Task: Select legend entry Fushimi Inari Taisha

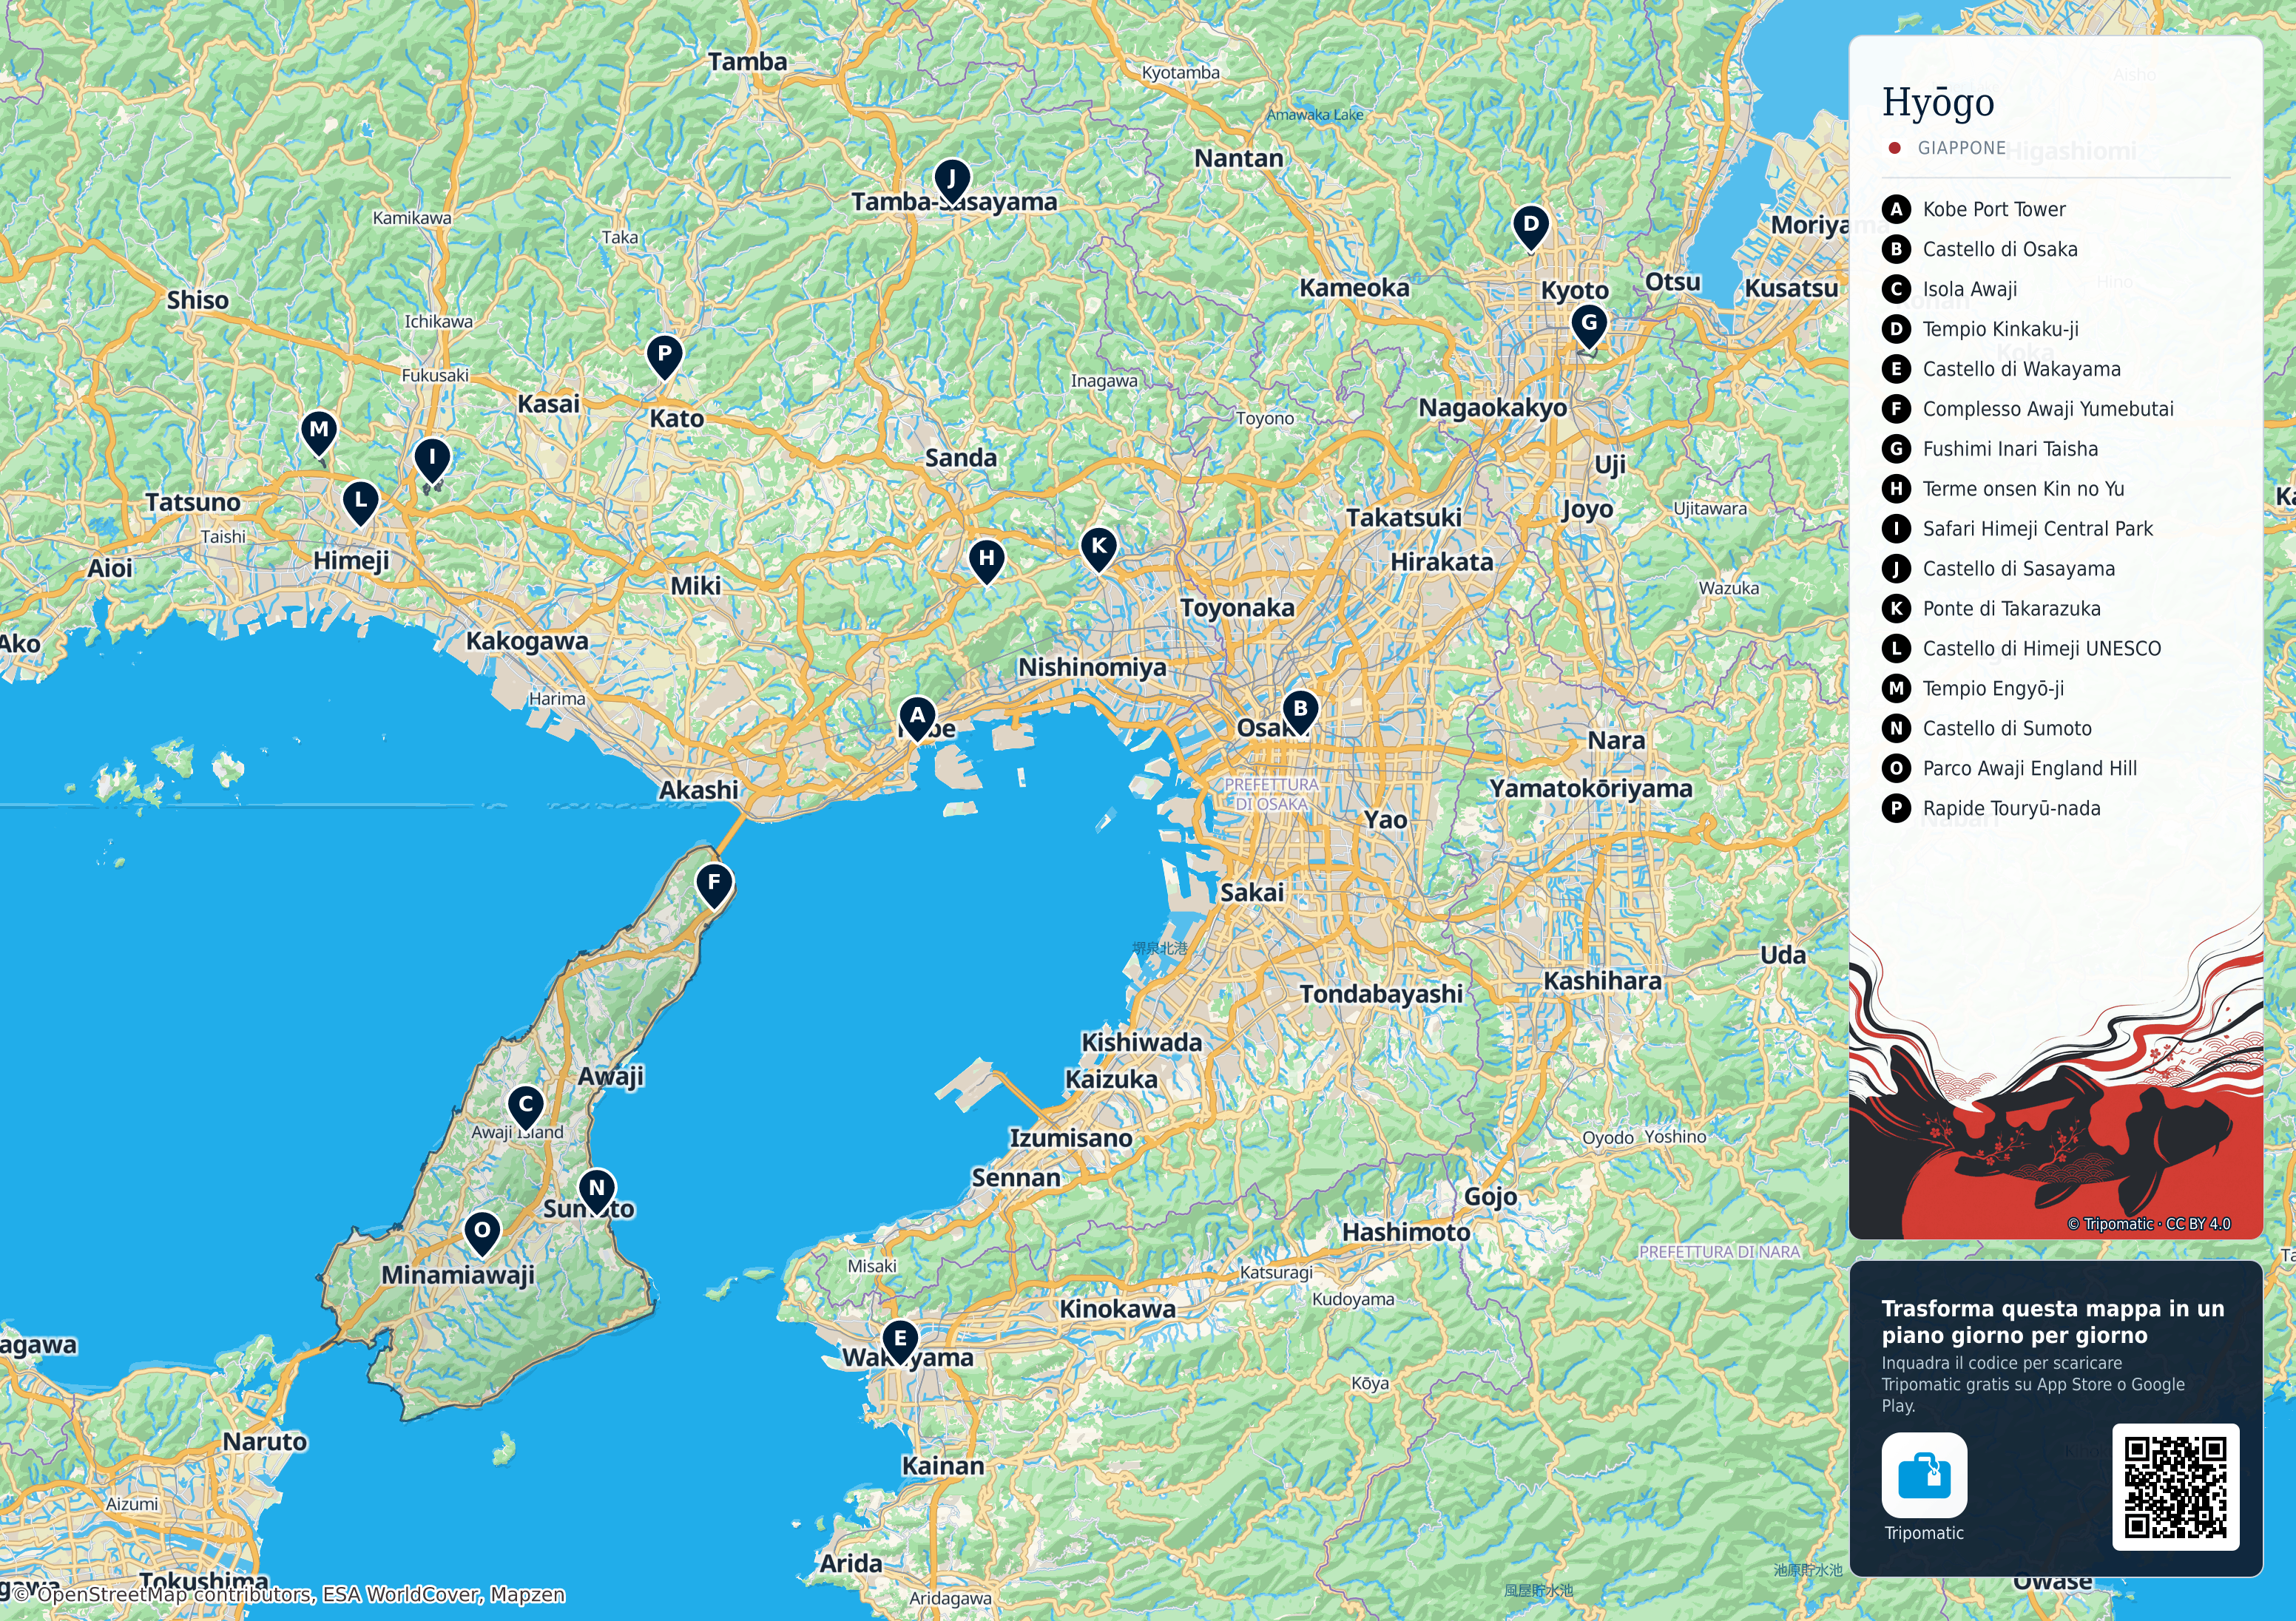Action: pyautogui.click(x=1990, y=449)
